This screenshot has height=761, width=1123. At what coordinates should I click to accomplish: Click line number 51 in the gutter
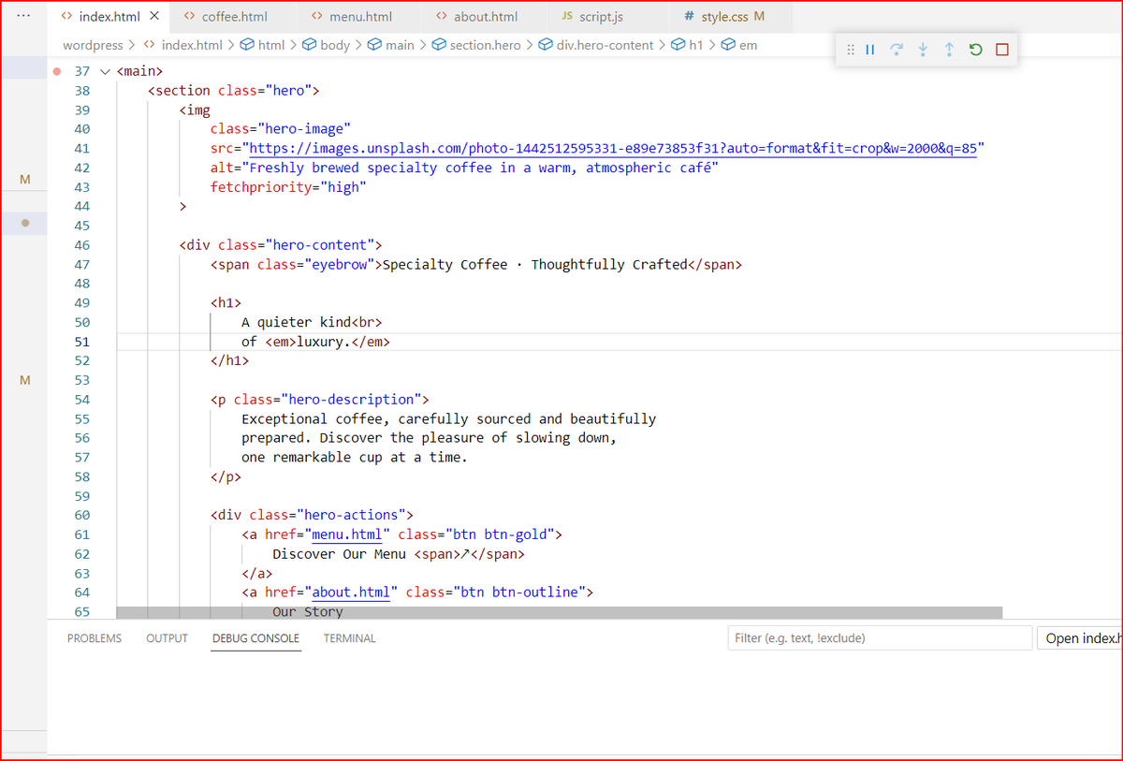82,342
